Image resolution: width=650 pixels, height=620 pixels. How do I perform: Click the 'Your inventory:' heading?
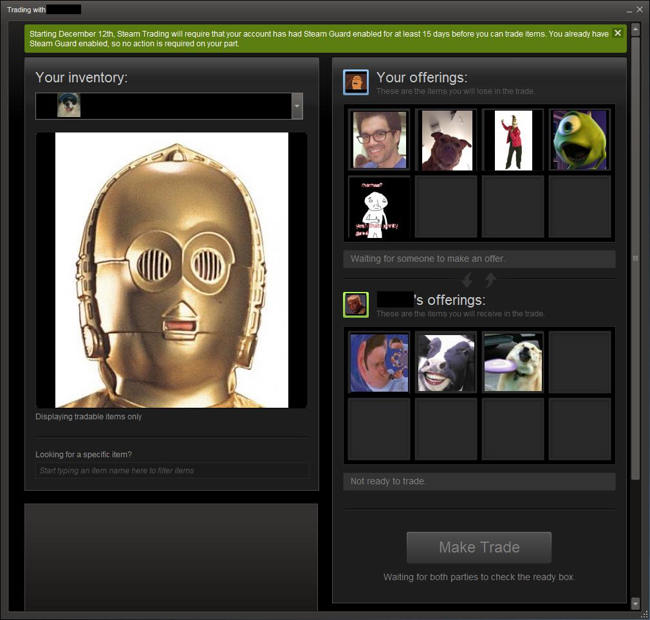(81, 77)
